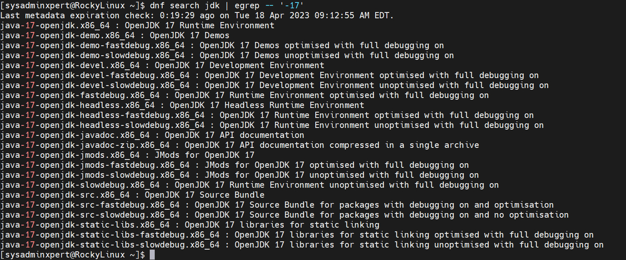Screen dimensions: 626x260
Task: Click 'java-17-openjdk-javadoc-zip.x86_64' package name
Action: point(85,145)
